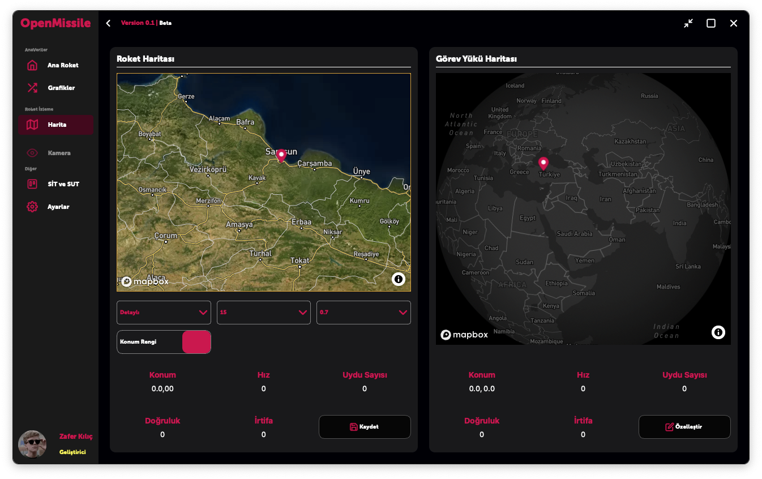Open the dropdown showing value 0.7
762x479 pixels.
pyautogui.click(x=363, y=313)
